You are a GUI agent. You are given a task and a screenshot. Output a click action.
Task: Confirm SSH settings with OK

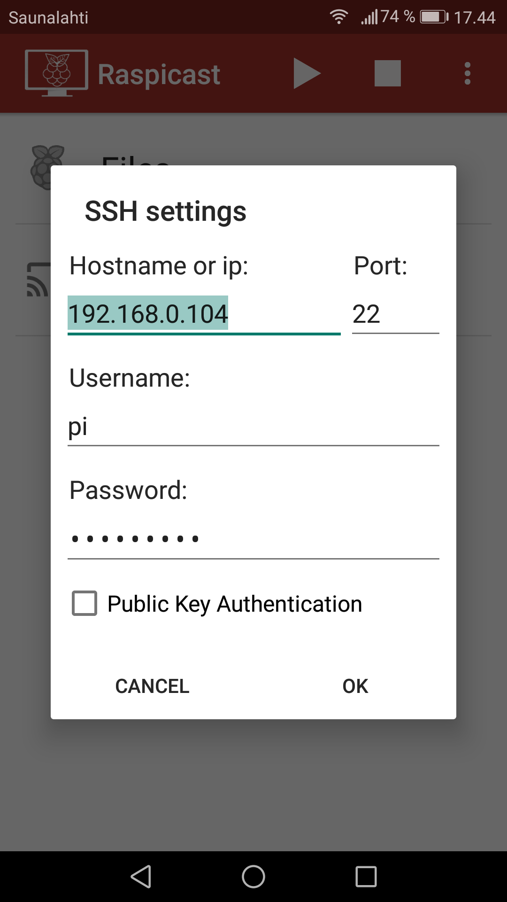355,686
